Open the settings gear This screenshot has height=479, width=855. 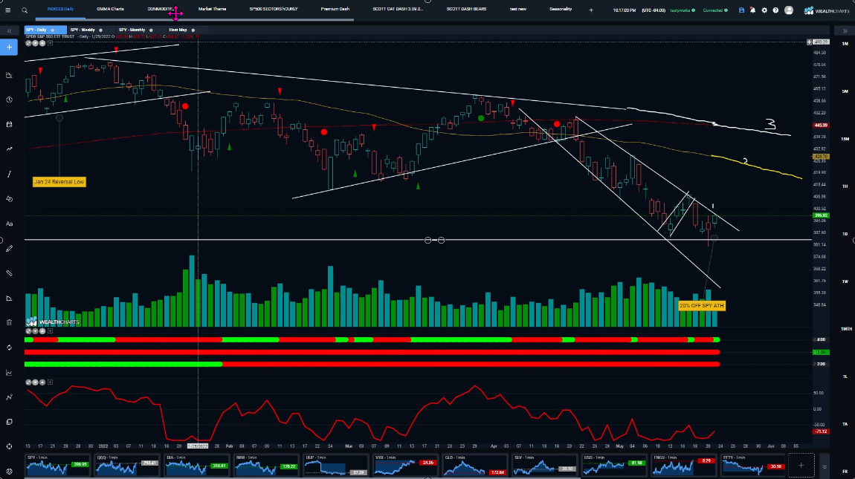pos(764,10)
